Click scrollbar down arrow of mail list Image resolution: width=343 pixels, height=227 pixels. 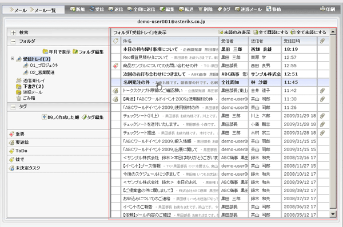[333, 214]
